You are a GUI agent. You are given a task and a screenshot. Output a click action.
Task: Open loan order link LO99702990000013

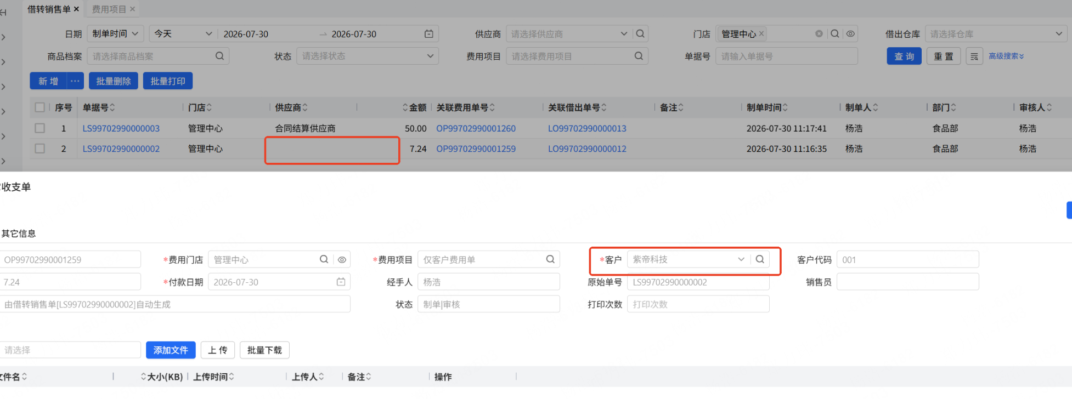point(587,128)
